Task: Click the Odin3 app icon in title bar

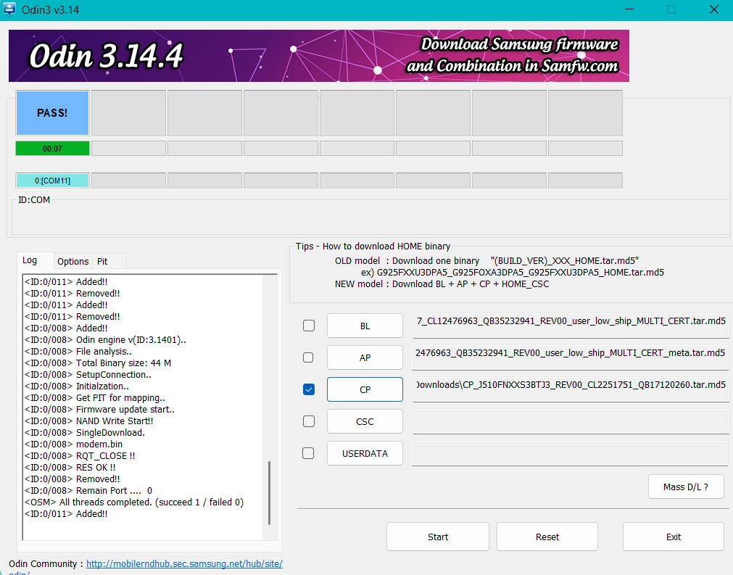Action: click(9, 9)
